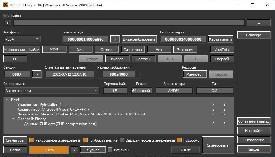This screenshot has width=275, height=157.
Task: Open the Ресурсы resources view
Action: pyautogui.click(x=143, y=59)
